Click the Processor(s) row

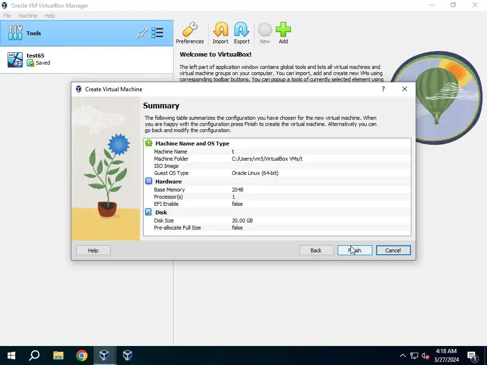277,197
